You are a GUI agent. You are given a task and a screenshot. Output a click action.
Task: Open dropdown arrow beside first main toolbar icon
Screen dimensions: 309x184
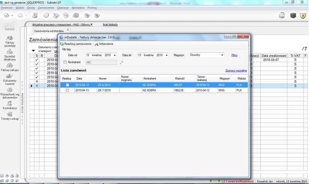point(12,15)
